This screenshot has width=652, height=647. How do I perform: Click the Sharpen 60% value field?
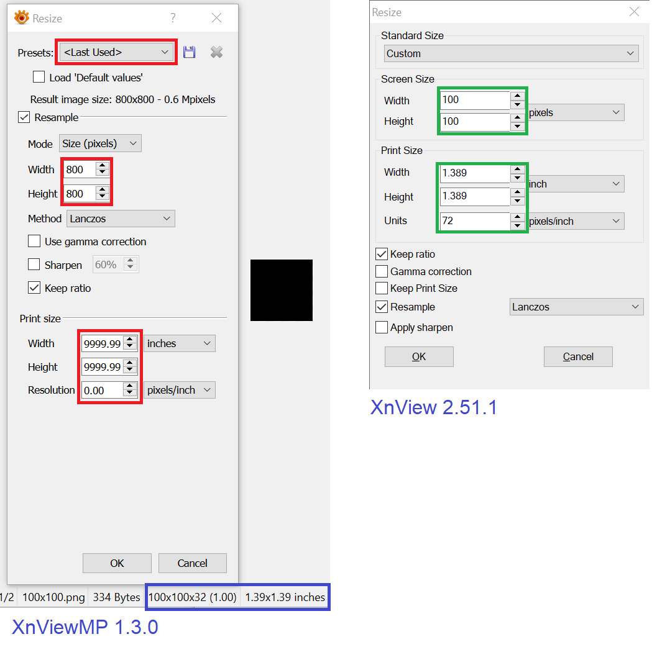(108, 265)
